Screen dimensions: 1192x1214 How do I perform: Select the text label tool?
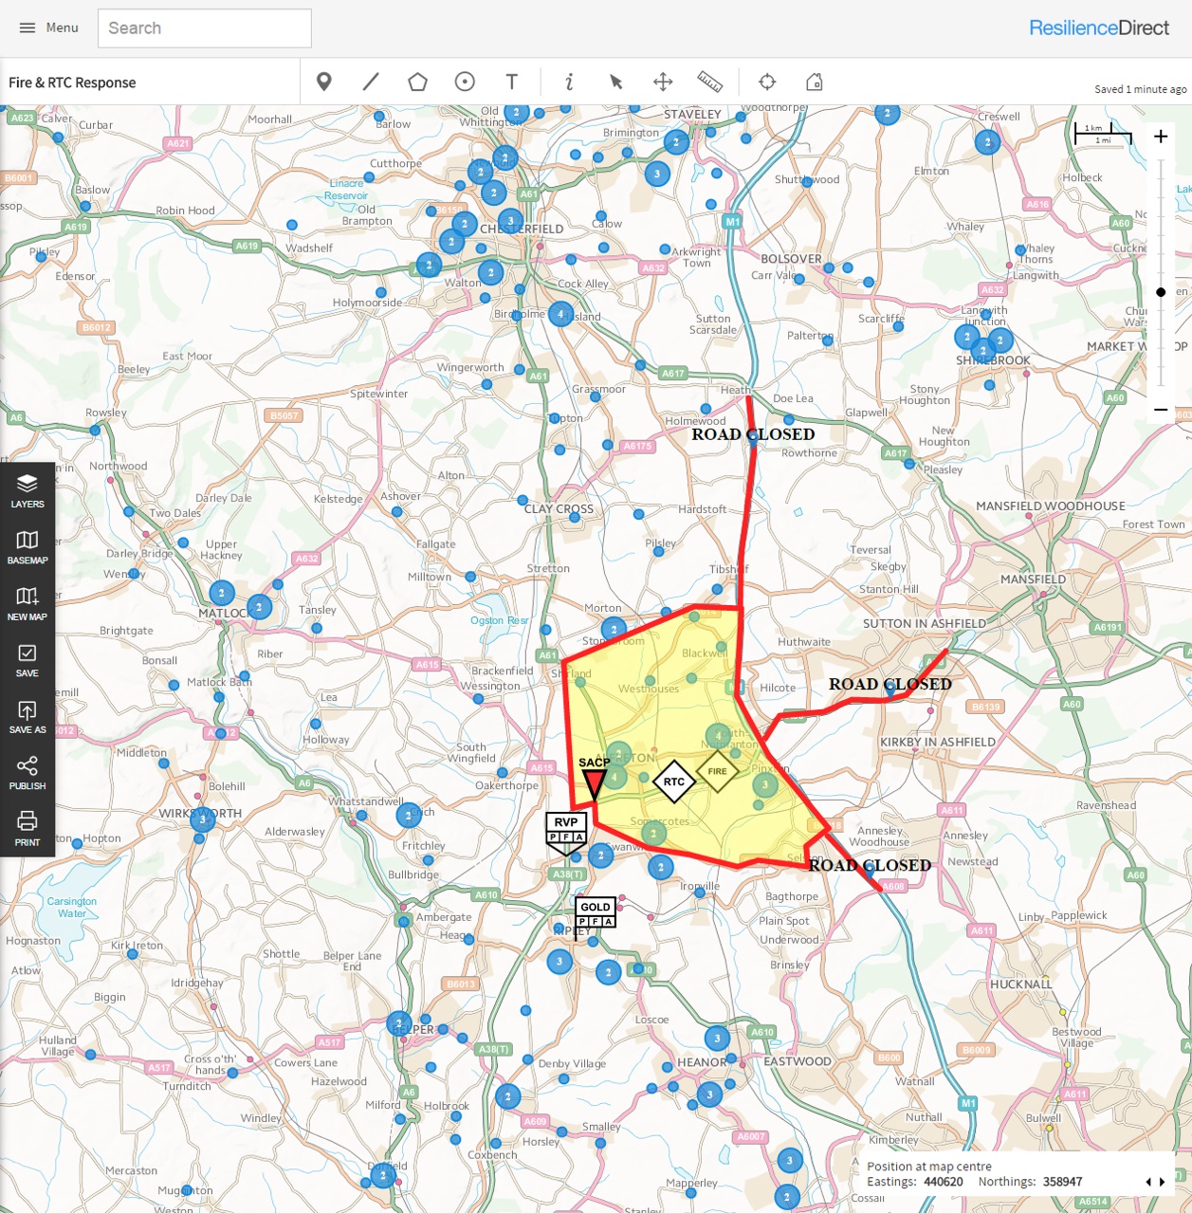512,82
